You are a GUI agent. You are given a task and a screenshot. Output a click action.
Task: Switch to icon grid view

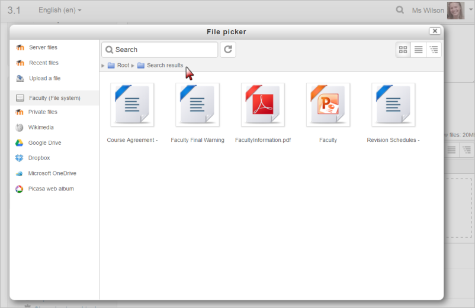403,50
